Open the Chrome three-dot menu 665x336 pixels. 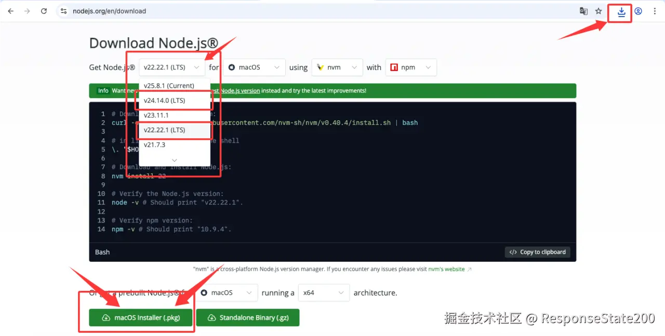(654, 11)
